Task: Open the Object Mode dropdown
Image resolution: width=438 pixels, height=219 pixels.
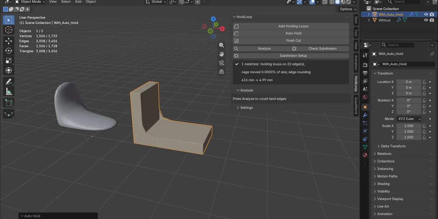Action: click(30, 2)
